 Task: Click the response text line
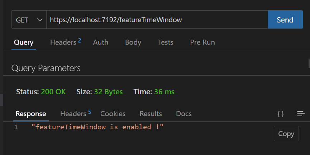tap(97, 127)
